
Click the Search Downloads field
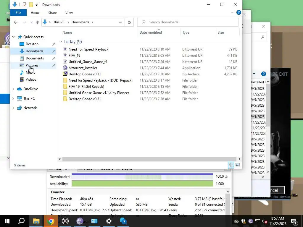(x=188, y=22)
